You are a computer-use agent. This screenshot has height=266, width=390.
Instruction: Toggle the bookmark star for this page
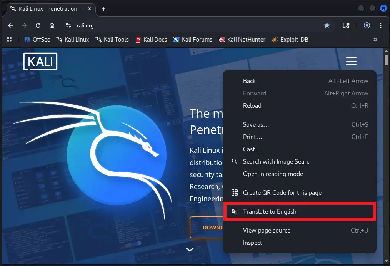tap(327, 26)
